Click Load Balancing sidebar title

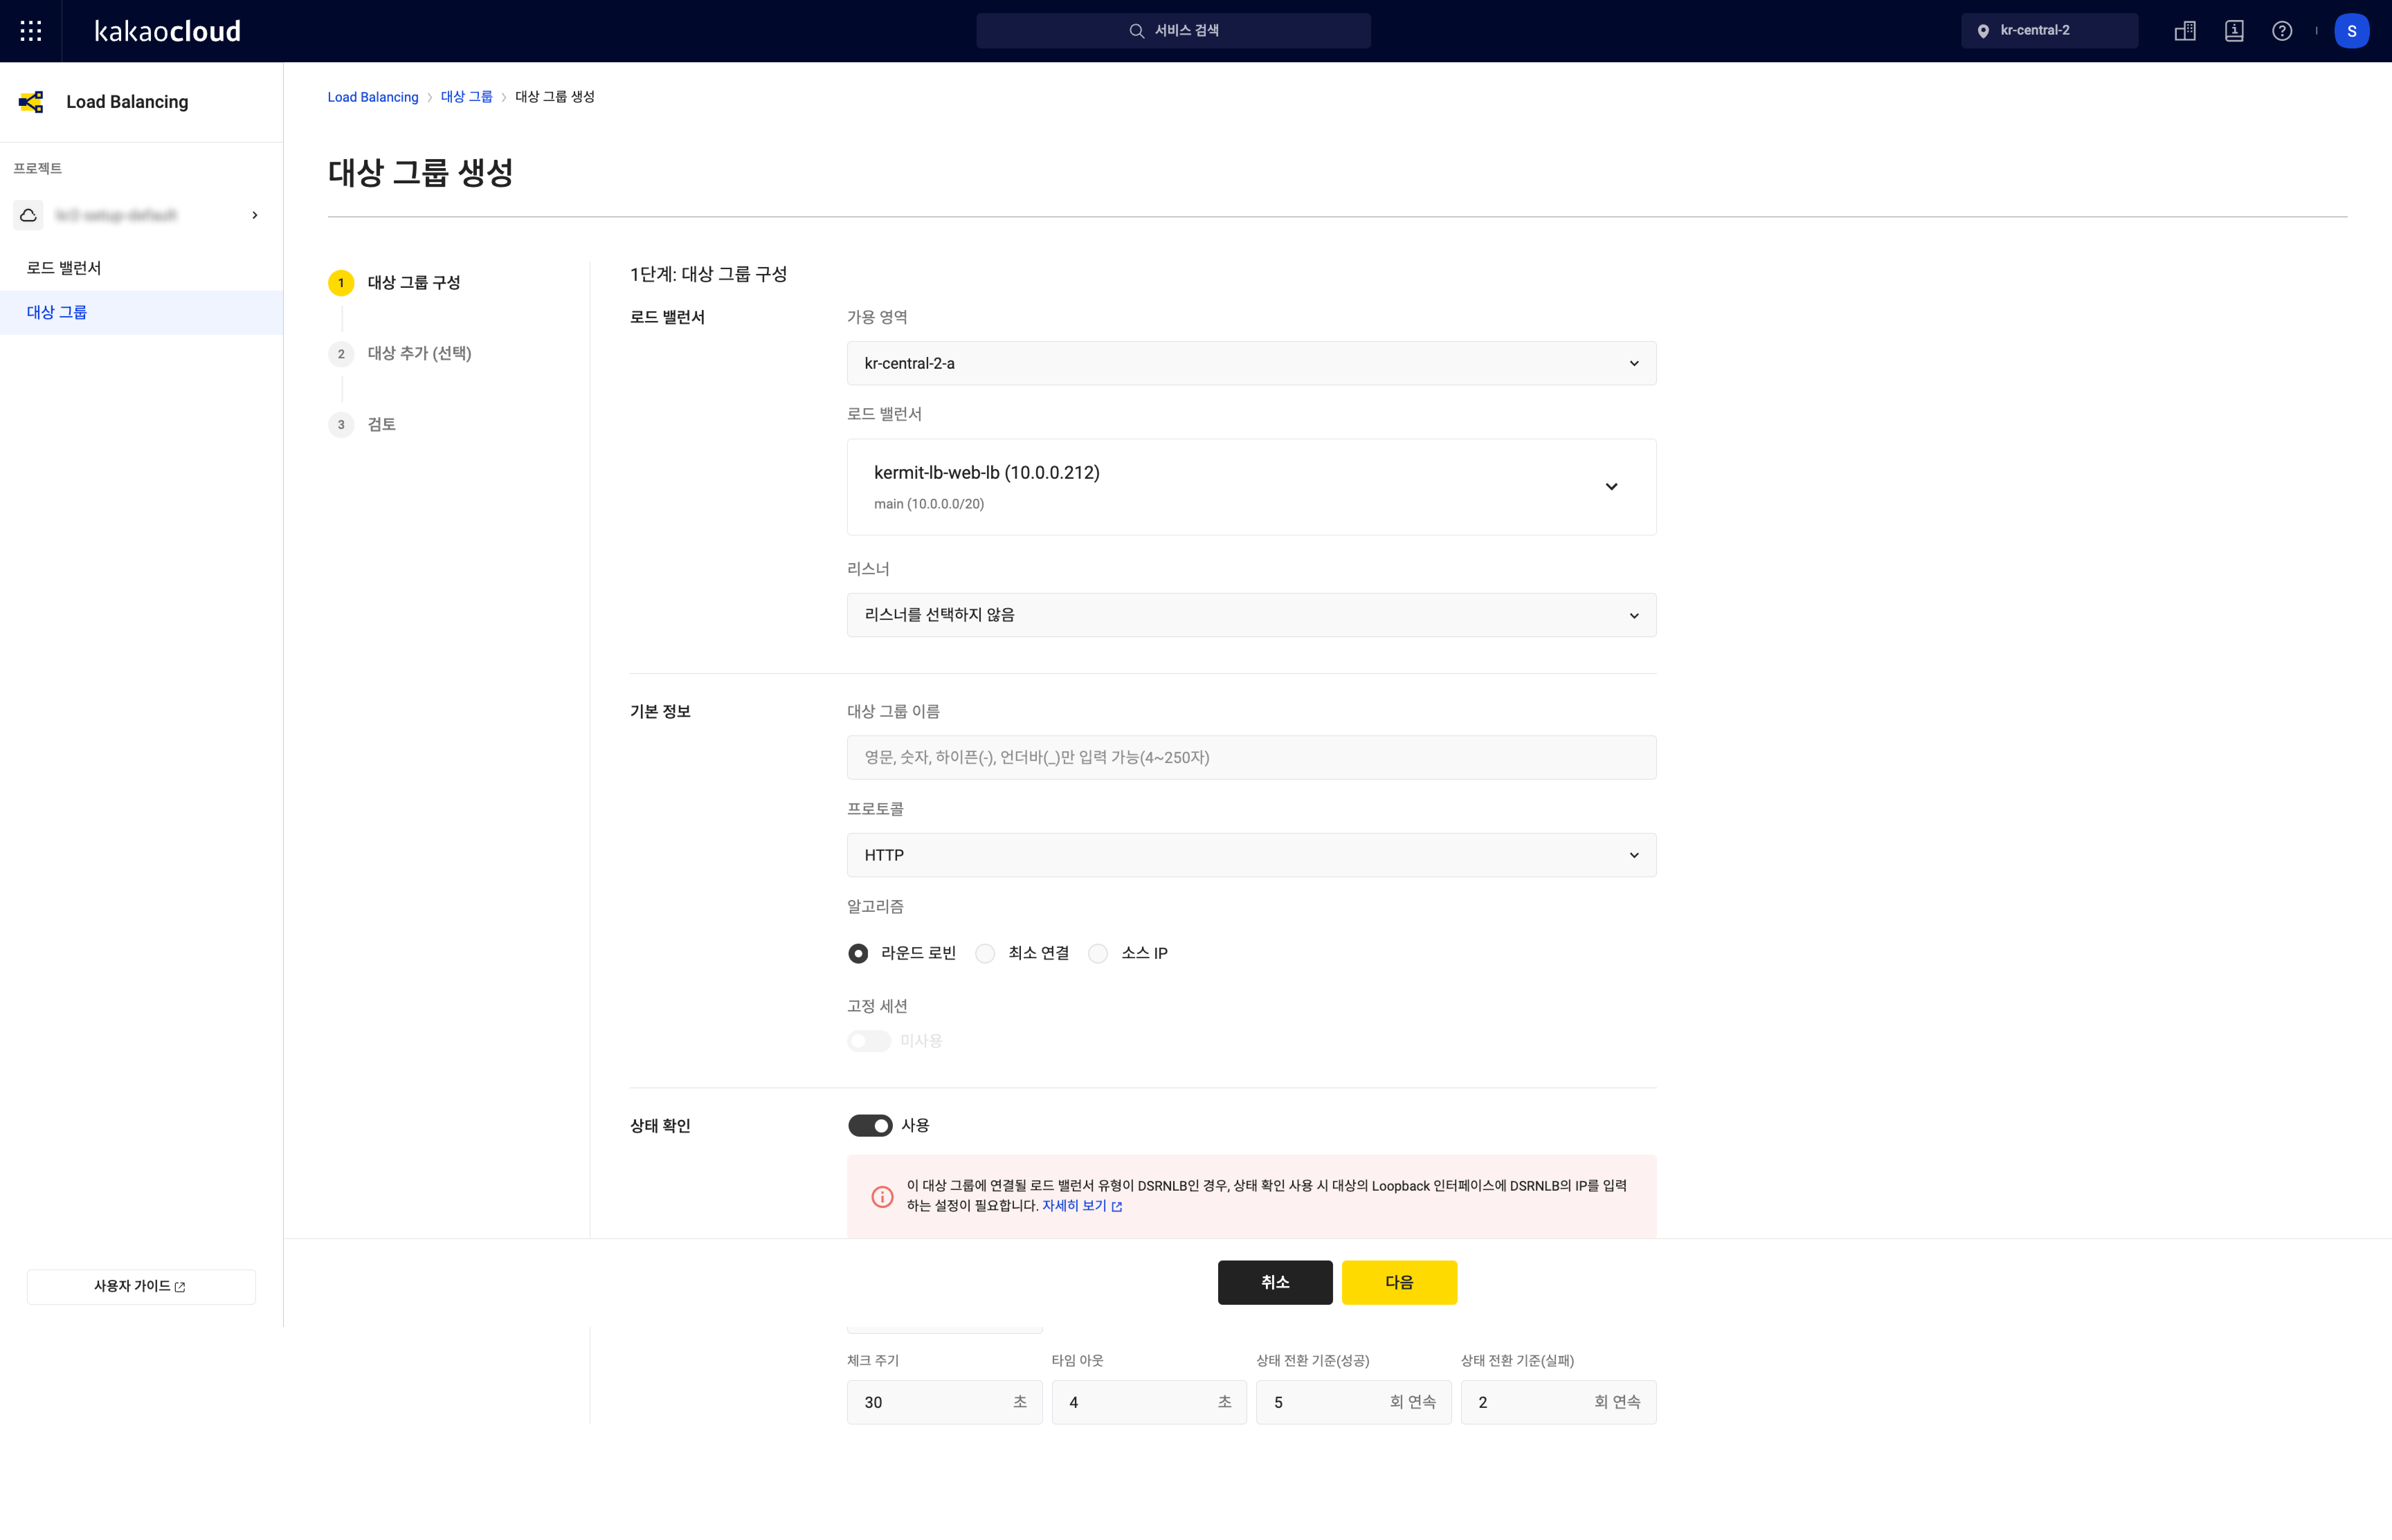pyautogui.click(x=127, y=102)
